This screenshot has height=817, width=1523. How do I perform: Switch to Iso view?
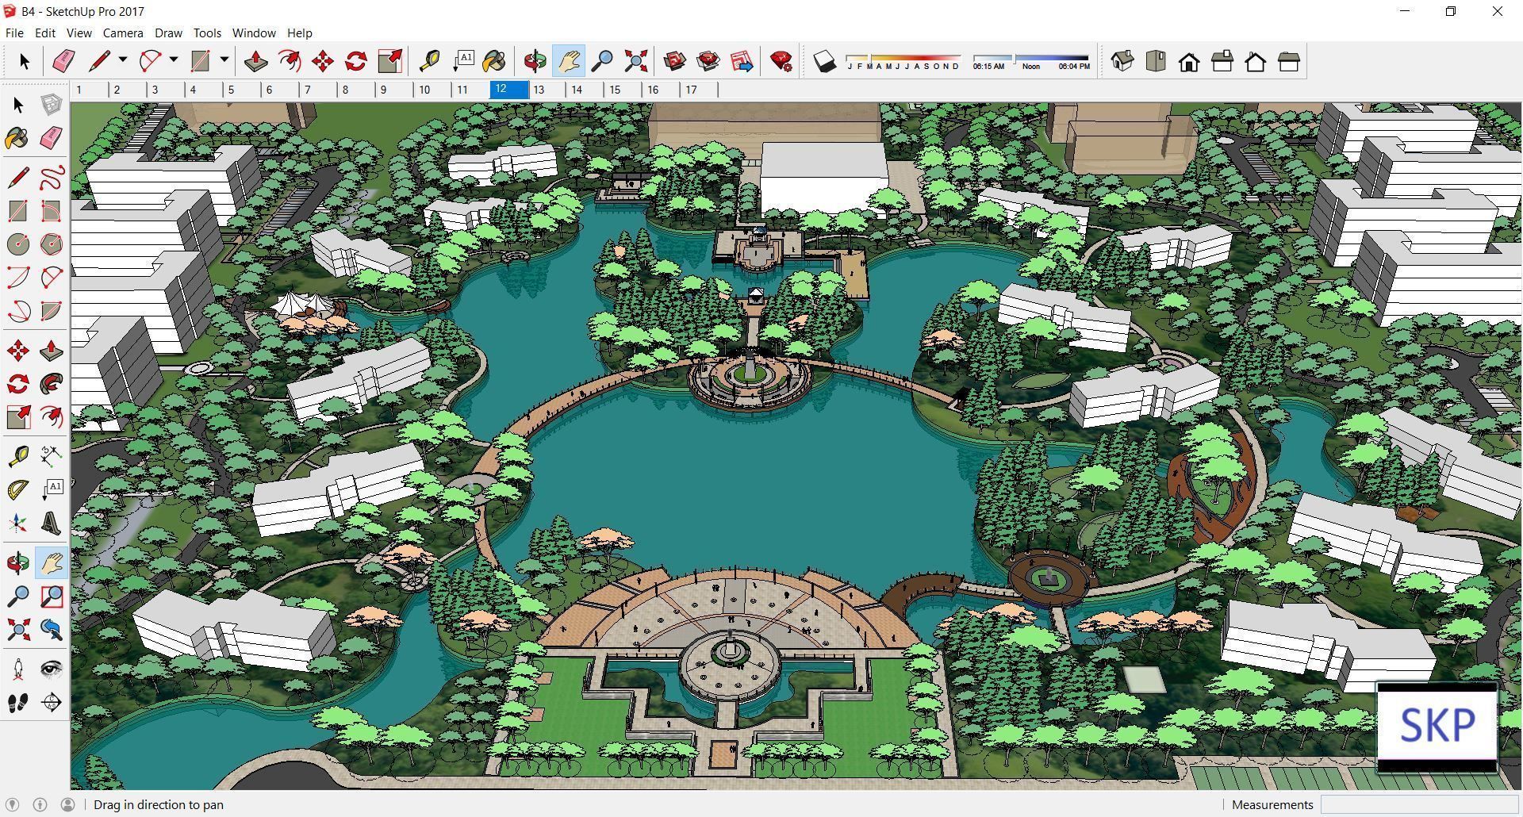click(1122, 61)
